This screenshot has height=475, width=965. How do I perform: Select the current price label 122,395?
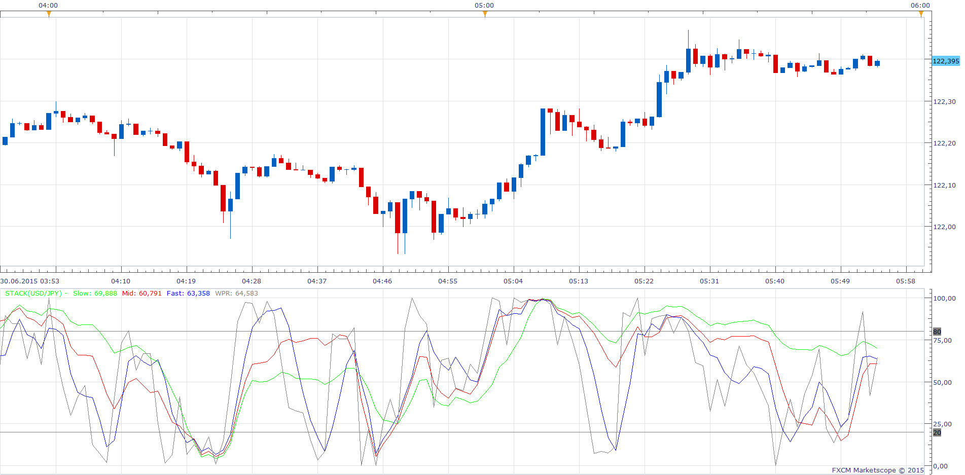pyautogui.click(x=946, y=61)
